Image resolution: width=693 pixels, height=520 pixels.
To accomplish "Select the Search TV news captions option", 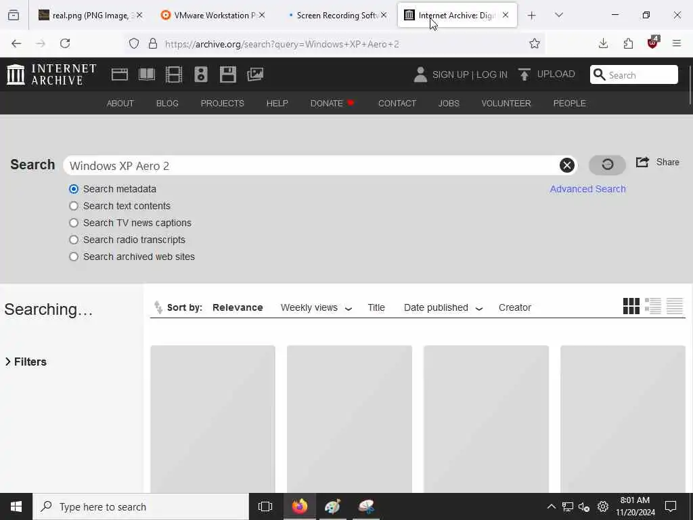I will coord(74,222).
